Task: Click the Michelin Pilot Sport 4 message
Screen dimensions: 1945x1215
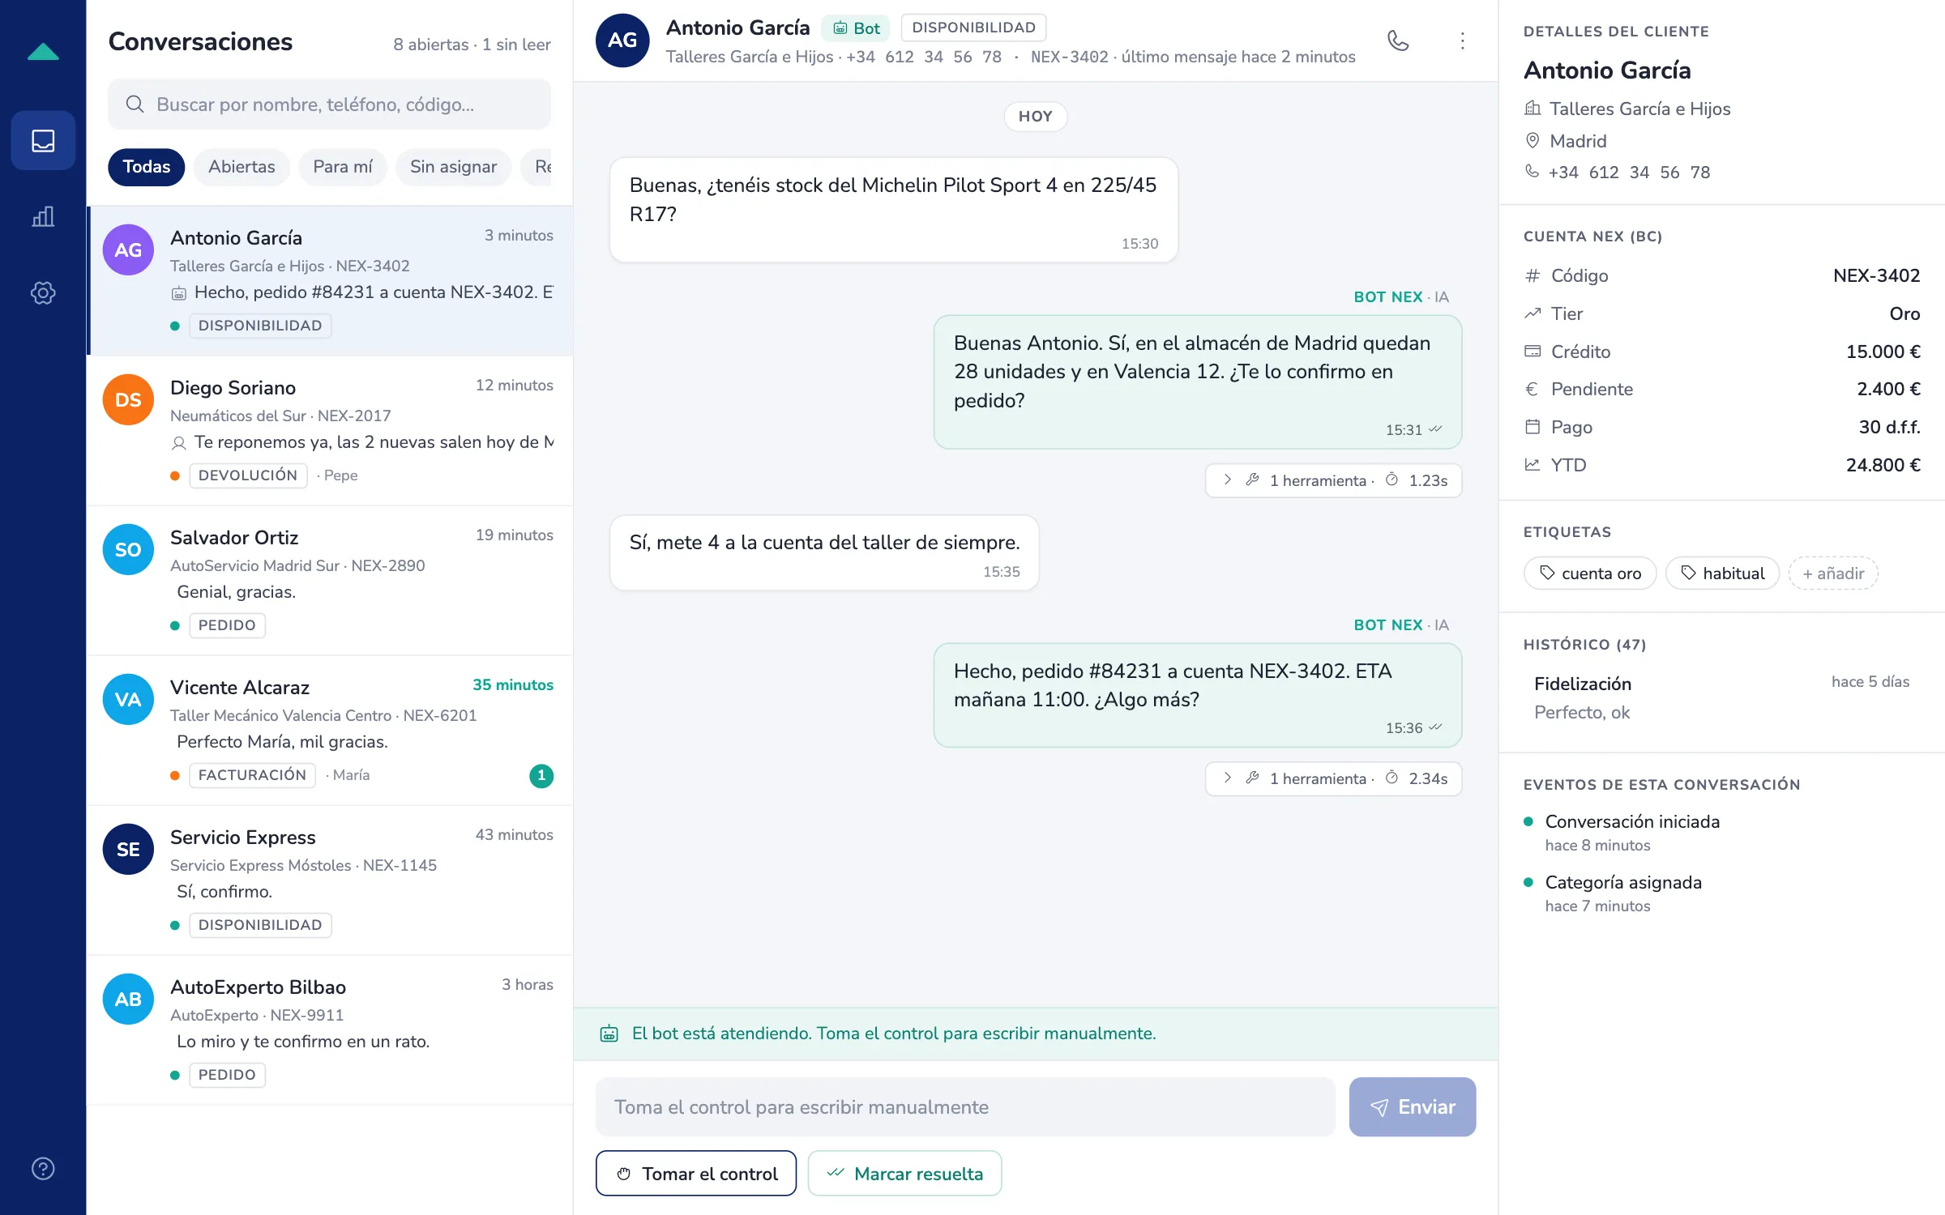Action: pyautogui.click(x=893, y=210)
